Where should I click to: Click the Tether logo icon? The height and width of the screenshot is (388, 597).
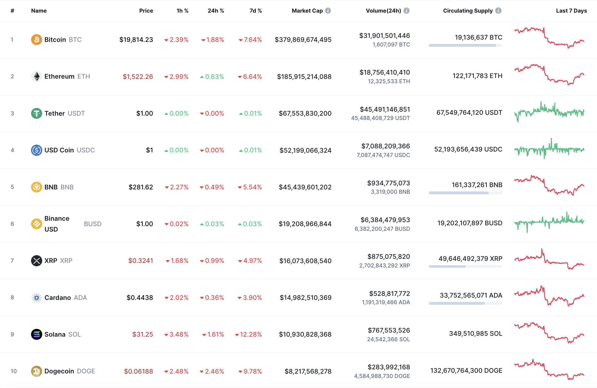36,113
